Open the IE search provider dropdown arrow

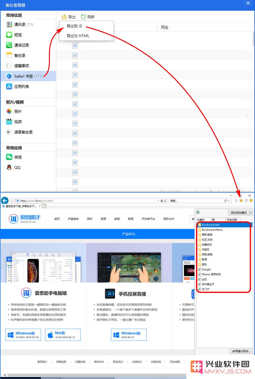(229, 200)
